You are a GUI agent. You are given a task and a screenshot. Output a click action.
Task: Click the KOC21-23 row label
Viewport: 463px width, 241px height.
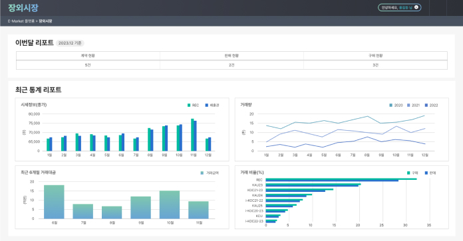tap(255, 190)
